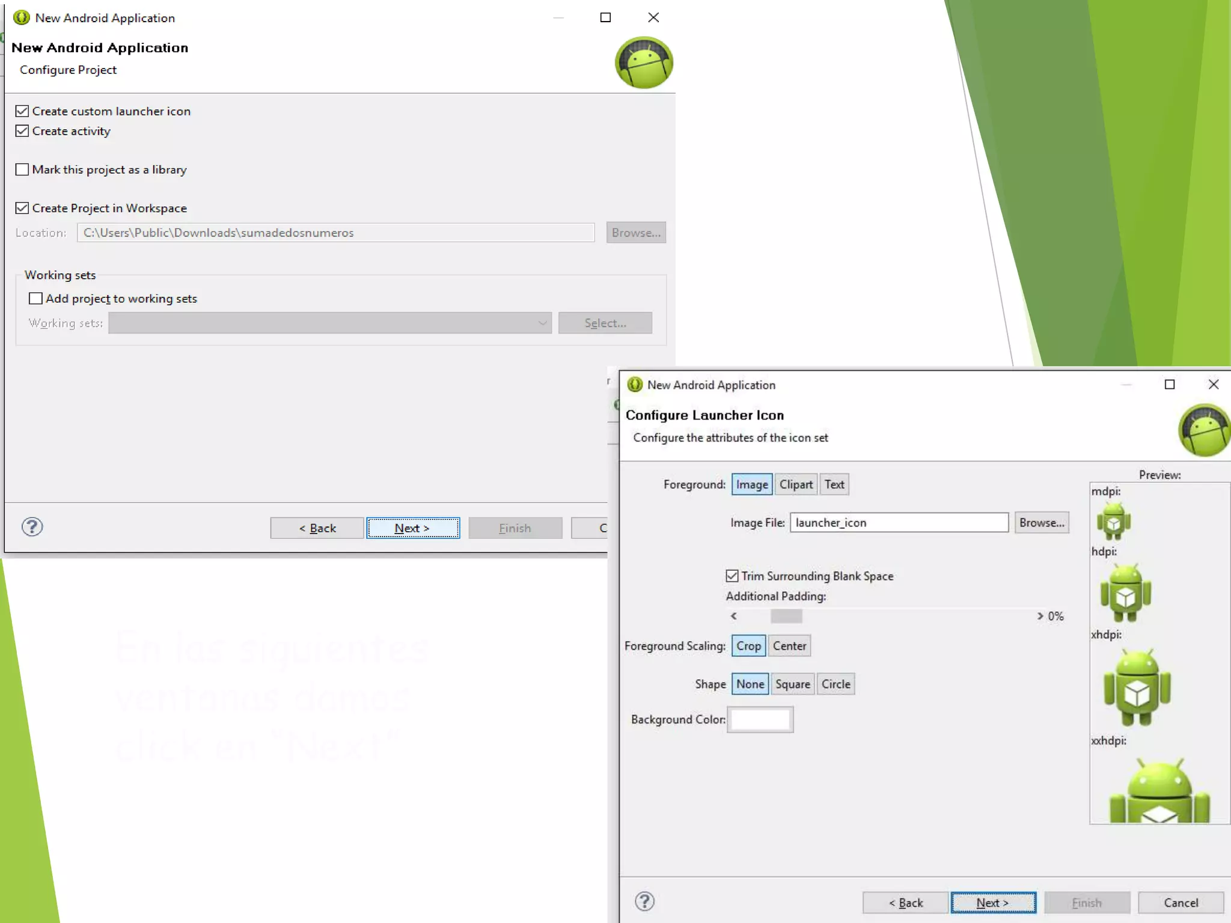The height and width of the screenshot is (923, 1231).
Task: Maximize the Configure Project window
Action: click(606, 17)
